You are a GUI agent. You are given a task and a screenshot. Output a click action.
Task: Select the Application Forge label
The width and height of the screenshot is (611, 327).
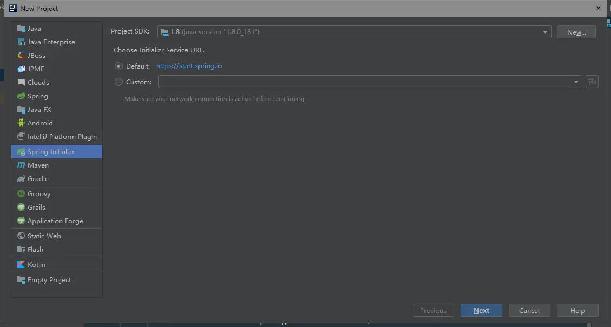[x=55, y=221]
